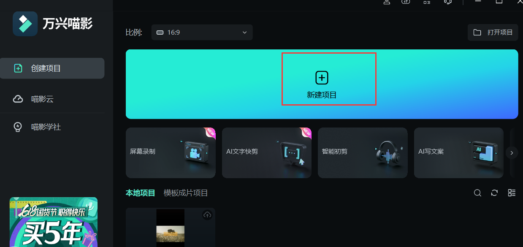
Task: Open 喵影云 from the sidebar
Action: (x=43, y=99)
